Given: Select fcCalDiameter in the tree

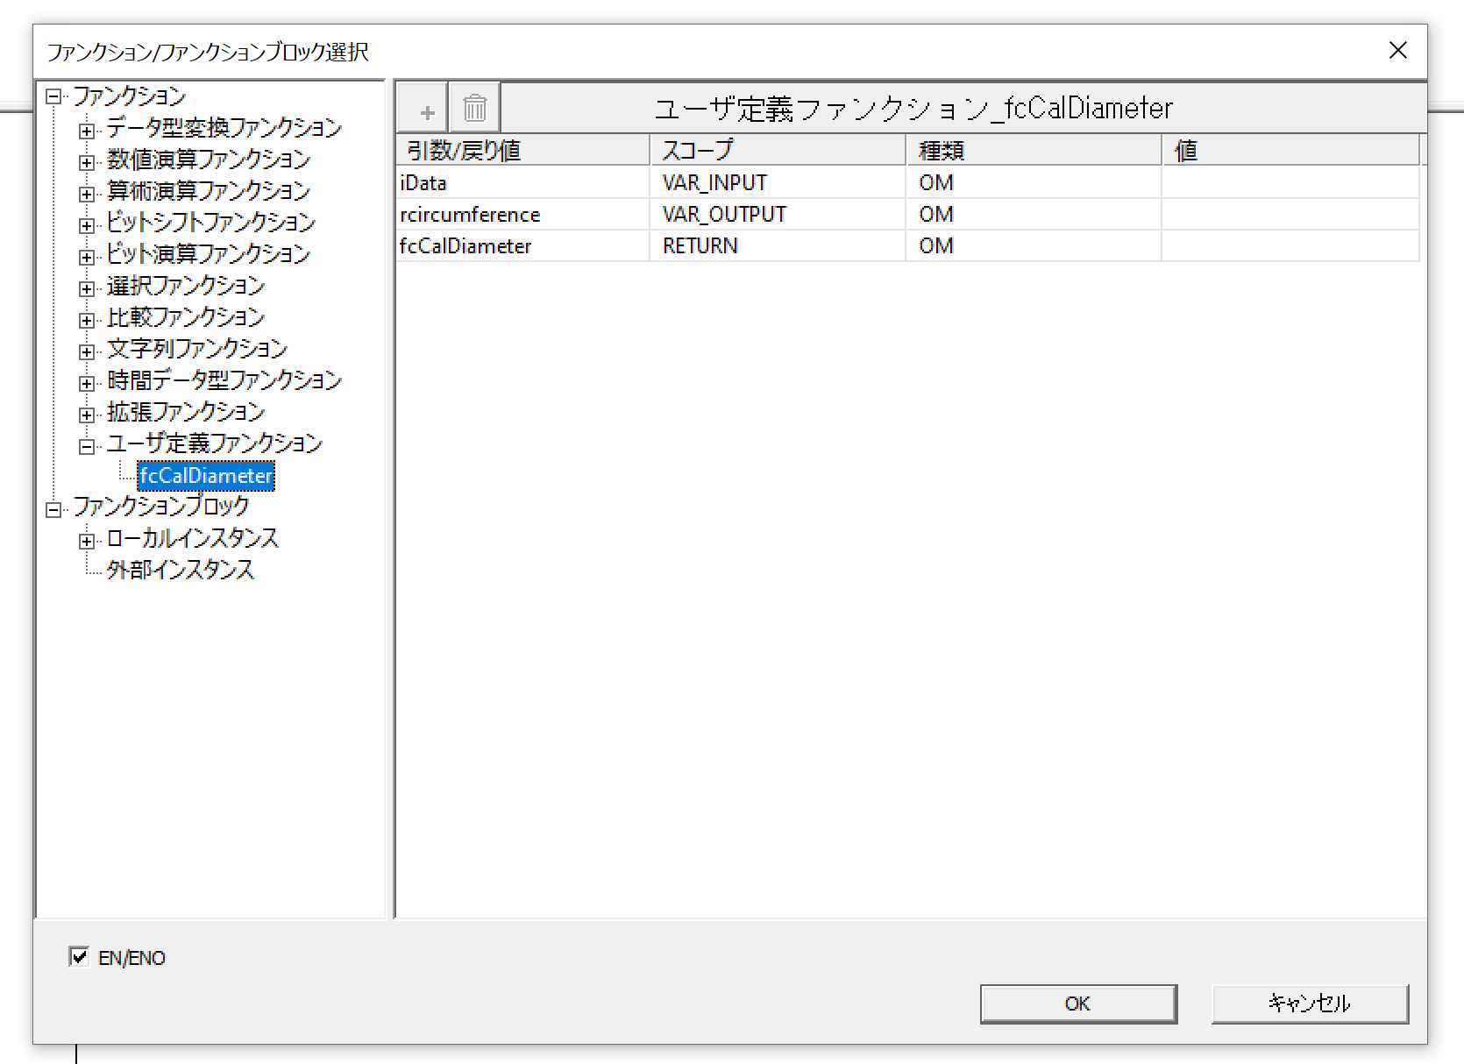Looking at the screenshot, I should tap(206, 476).
